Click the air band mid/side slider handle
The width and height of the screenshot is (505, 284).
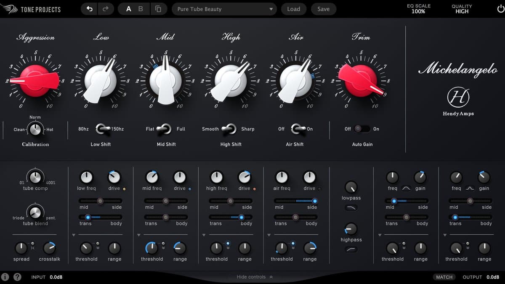coord(314,201)
